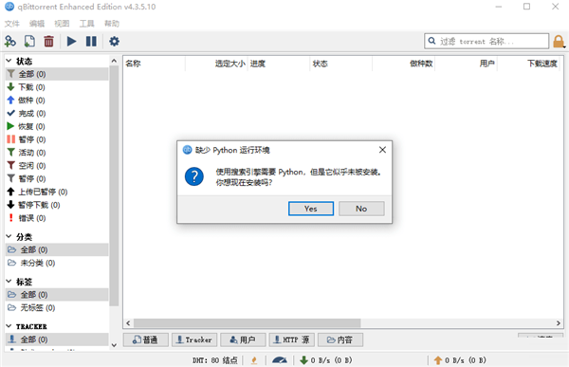Click the resume play toolbar icon

71,41
